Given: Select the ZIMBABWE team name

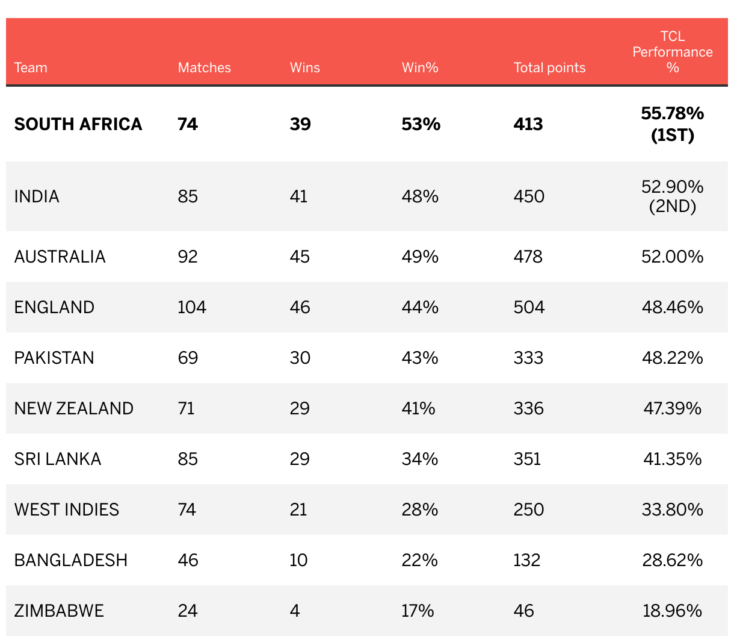Looking at the screenshot, I should 59,611.
